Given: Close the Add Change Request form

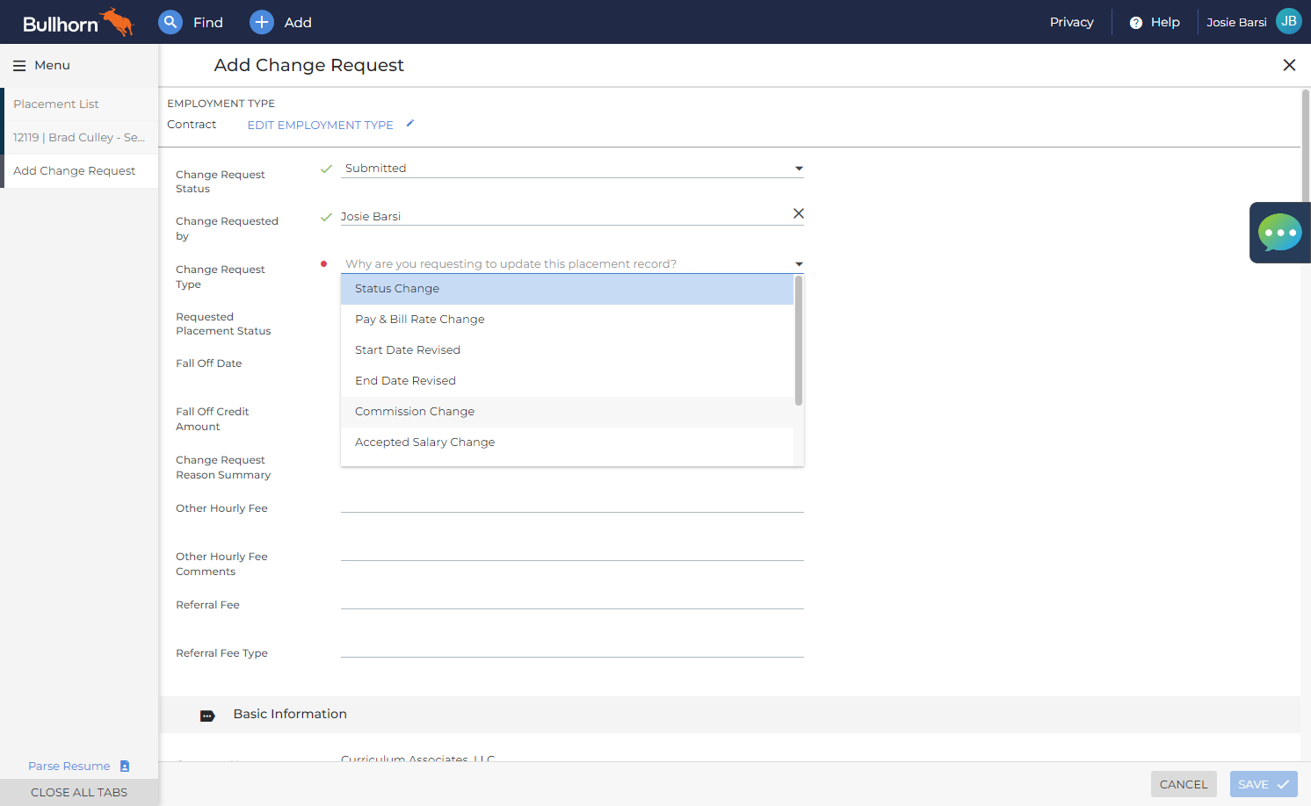Looking at the screenshot, I should (x=1289, y=65).
